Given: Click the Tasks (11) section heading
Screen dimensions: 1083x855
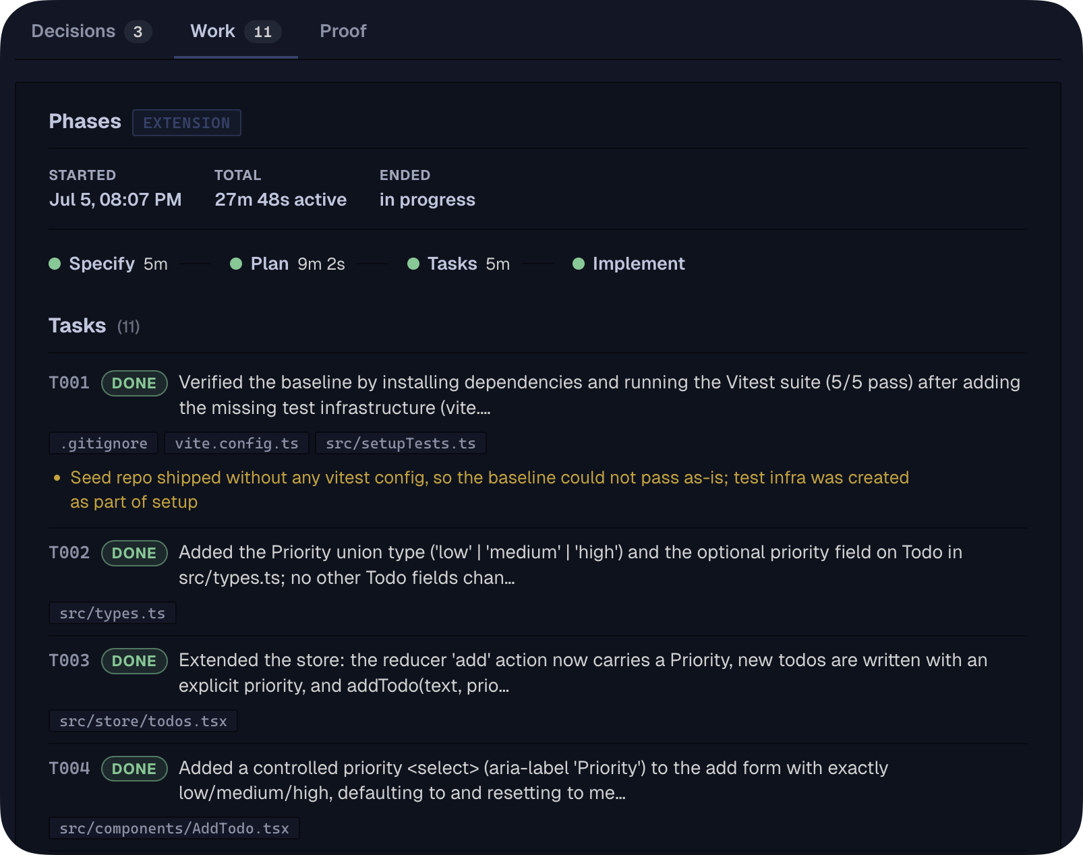Looking at the screenshot, I should click(x=94, y=326).
